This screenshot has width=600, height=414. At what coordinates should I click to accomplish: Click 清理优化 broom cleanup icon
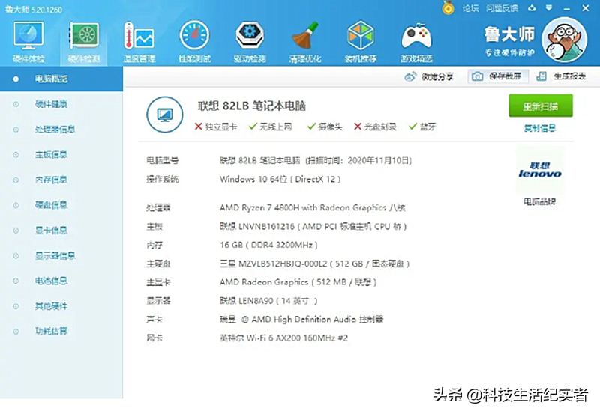(305, 42)
